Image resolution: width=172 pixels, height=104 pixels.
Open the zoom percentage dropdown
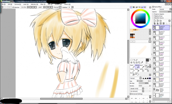(x=28, y=7)
